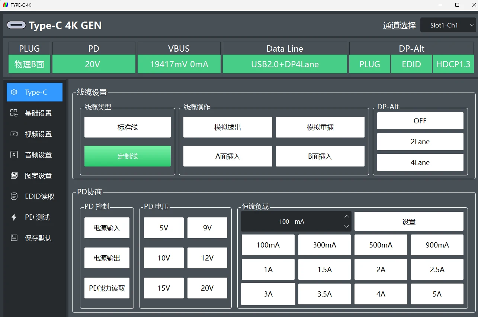Go to 音频设置 tab

click(x=35, y=155)
